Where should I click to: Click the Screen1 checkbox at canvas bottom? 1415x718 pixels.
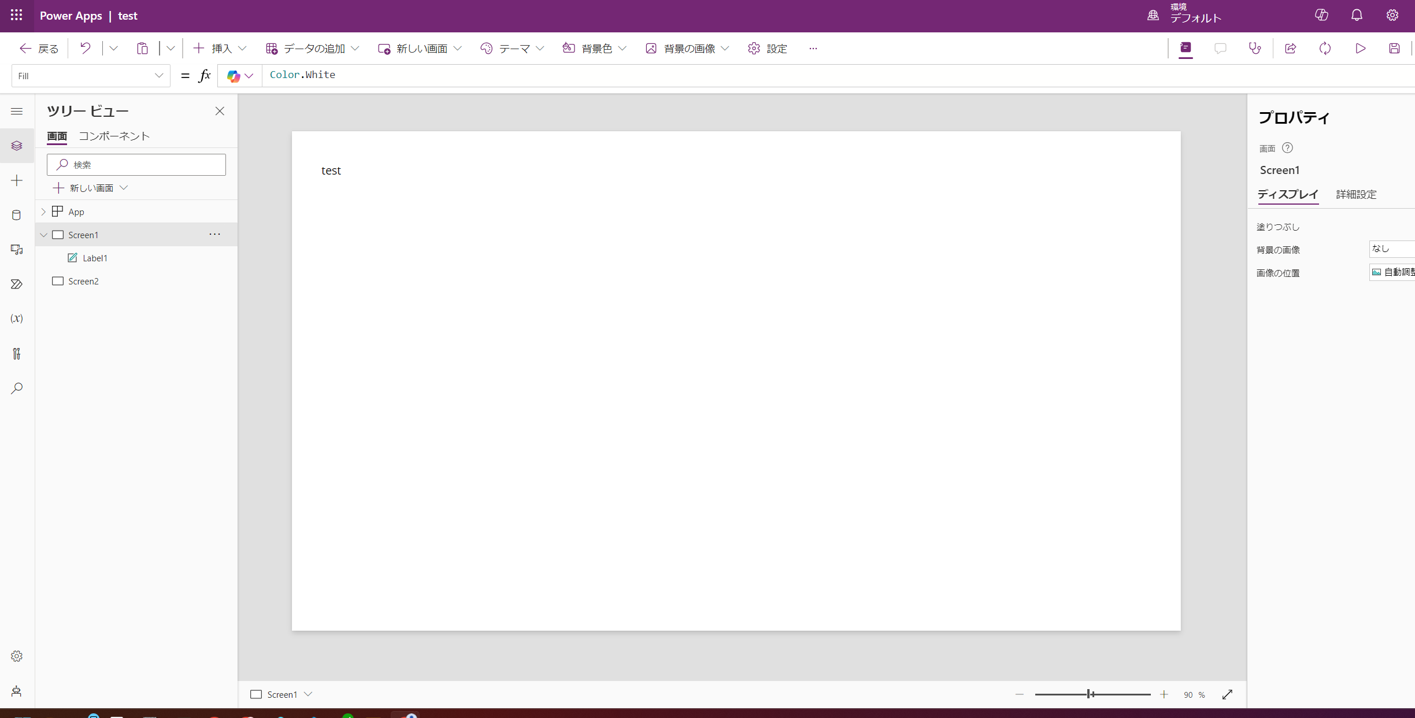(256, 694)
